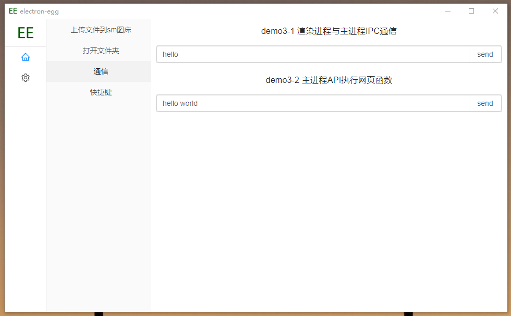Close the electron-egg window
The width and height of the screenshot is (511, 316).
click(x=495, y=11)
